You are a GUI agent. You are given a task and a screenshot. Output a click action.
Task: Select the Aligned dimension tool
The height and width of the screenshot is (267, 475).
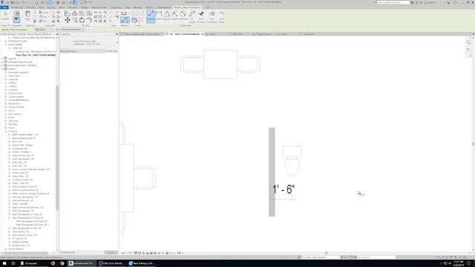[151, 16]
